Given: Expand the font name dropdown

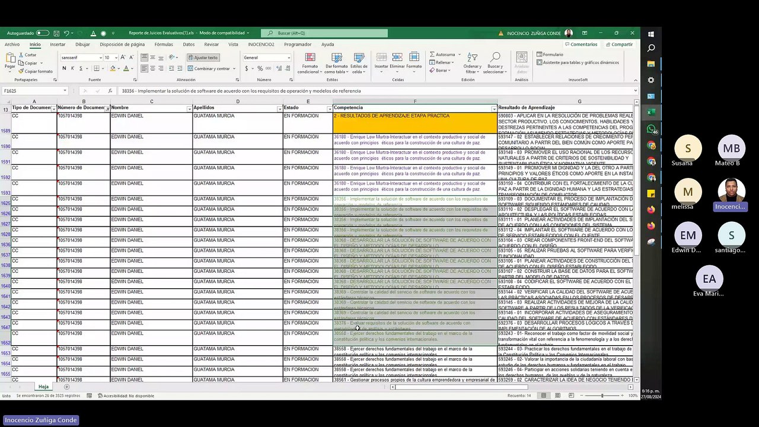Looking at the screenshot, I should tap(100, 58).
